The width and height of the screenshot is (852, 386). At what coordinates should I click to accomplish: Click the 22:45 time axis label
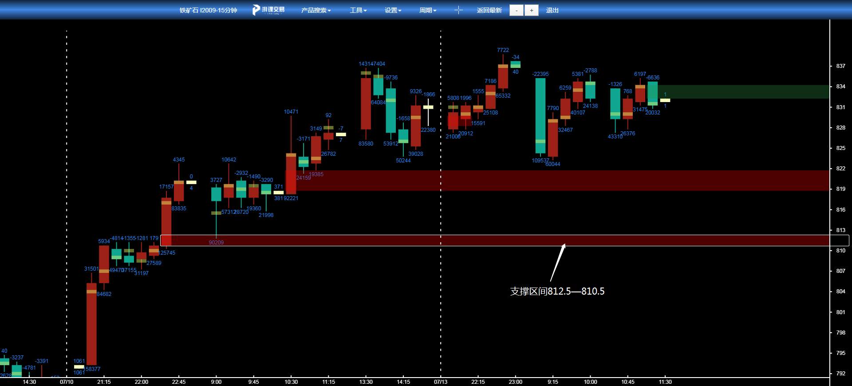pos(179,382)
